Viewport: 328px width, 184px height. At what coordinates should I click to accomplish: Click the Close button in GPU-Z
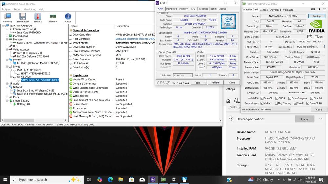(x=319, y=109)
